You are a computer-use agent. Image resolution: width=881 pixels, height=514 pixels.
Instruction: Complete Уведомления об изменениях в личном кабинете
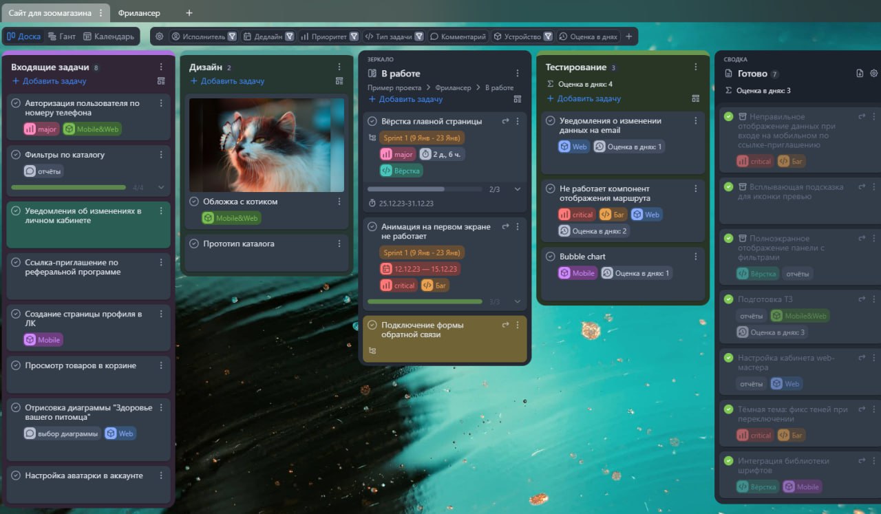16,211
